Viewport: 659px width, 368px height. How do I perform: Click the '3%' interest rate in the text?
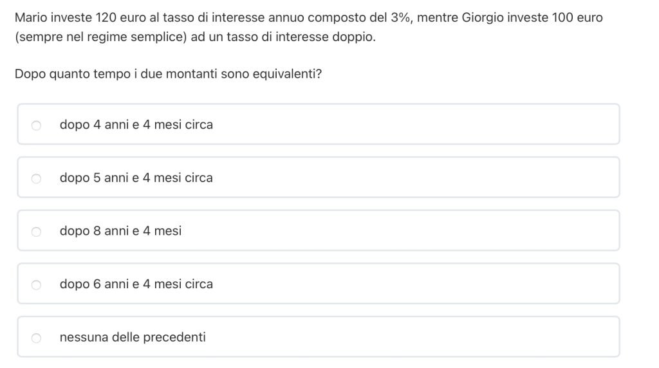click(400, 17)
